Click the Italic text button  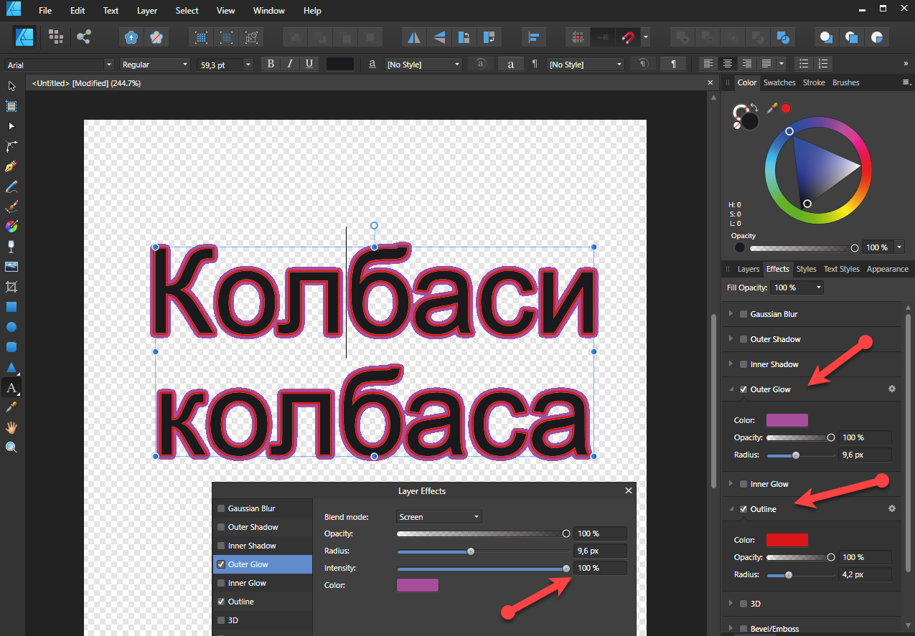click(290, 65)
